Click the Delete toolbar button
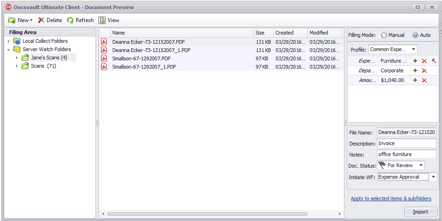Viewport: 442px width, 221px height. click(x=49, y=20)
